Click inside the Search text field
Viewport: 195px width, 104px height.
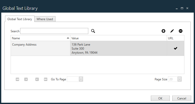pyautogui.click(x=54, y=31)
